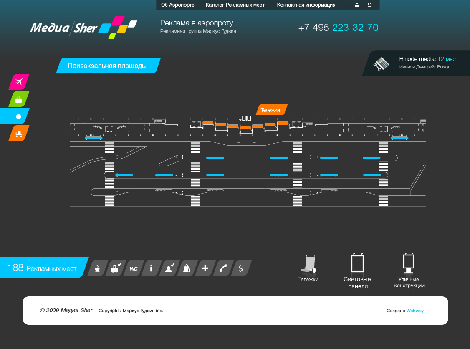Toggle the WC restroom filter

click(x=134, y=268)
